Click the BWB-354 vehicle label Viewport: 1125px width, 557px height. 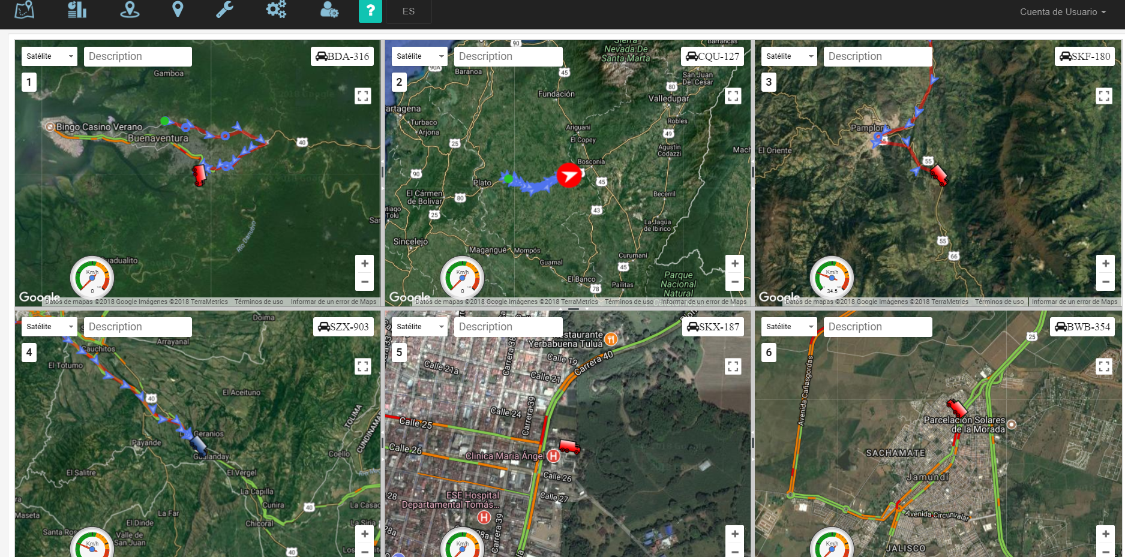pyautogui.click(x=1082, y=327)
